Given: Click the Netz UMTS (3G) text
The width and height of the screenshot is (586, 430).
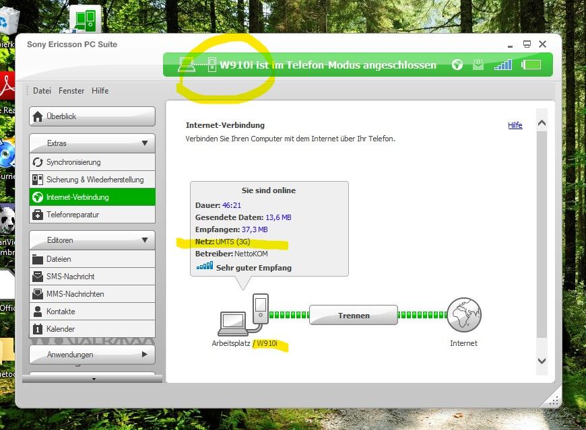Looking at the screenshot, I should (223, 242).
